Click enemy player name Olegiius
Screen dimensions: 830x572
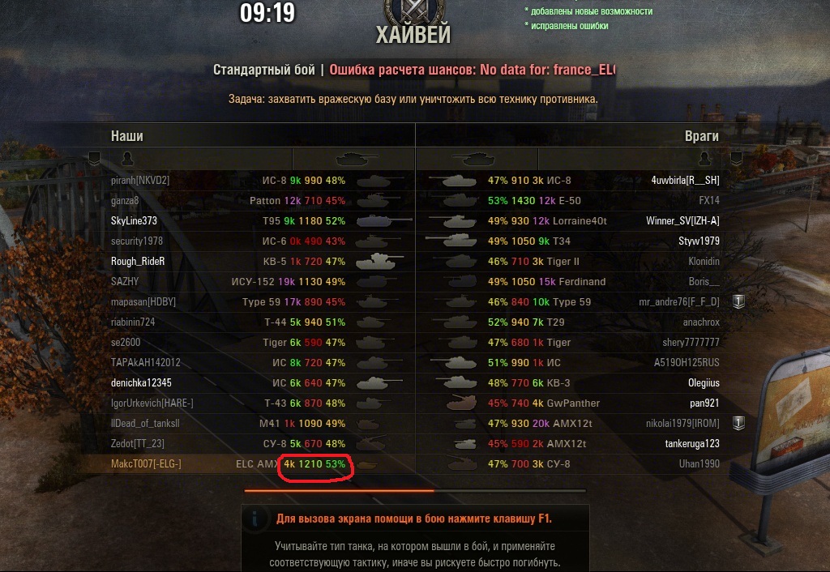(x=704, y=382)
